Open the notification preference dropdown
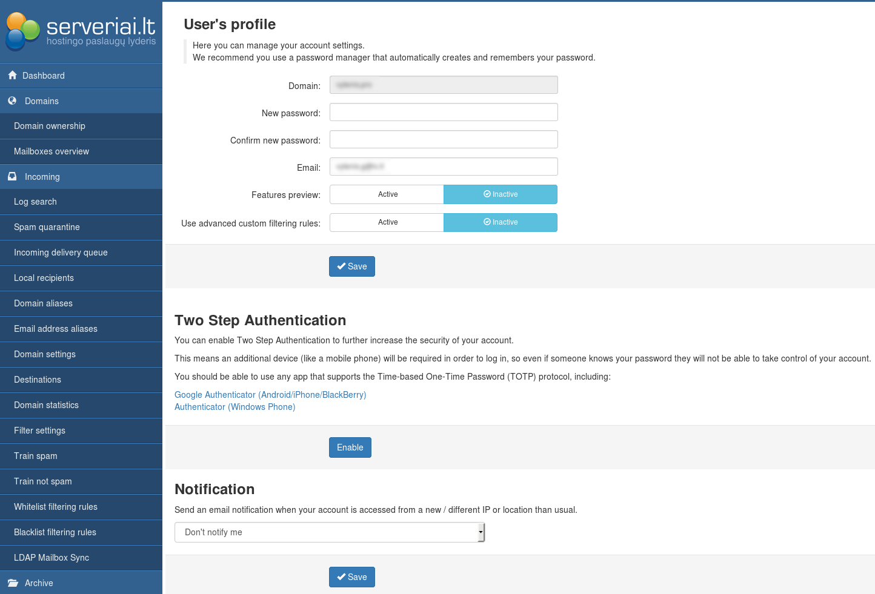This screenshot has height=594, width=875. tap(329, 532)
